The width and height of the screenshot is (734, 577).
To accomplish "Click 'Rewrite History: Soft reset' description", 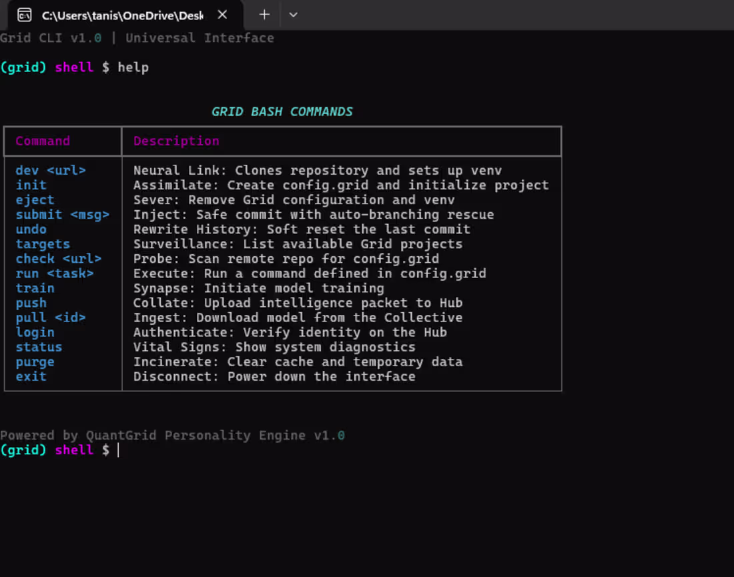I will [x=302, y=229].
